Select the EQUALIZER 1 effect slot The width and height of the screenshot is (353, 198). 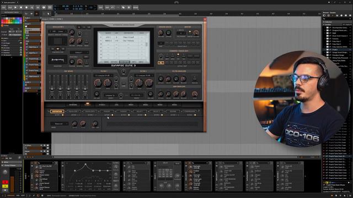point(73,111)
